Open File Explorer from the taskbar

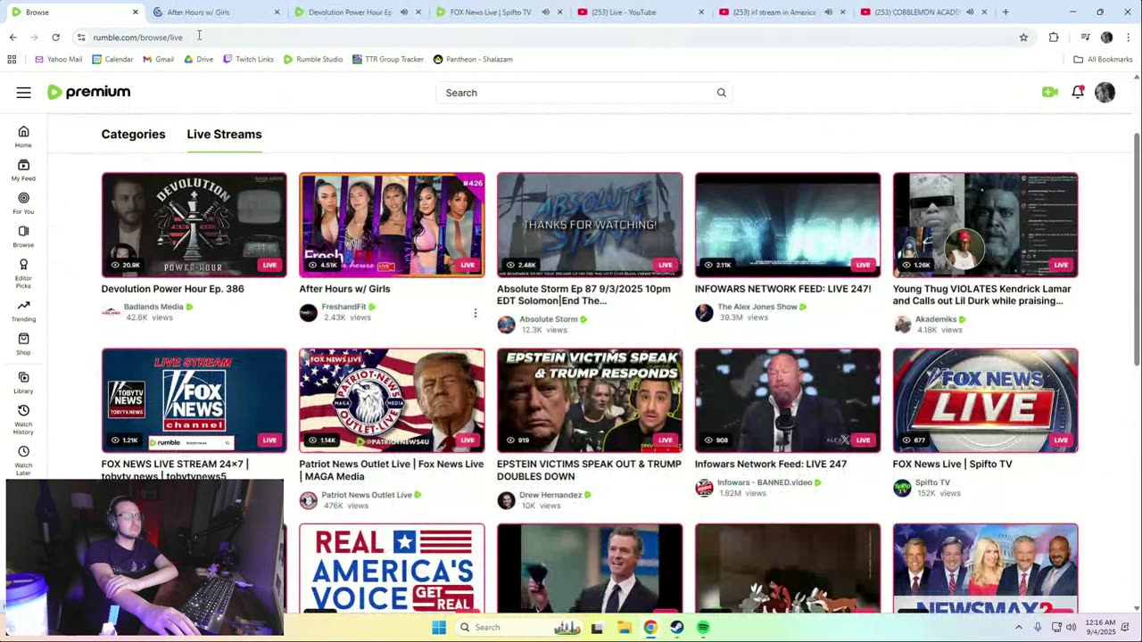pos(624,628)
